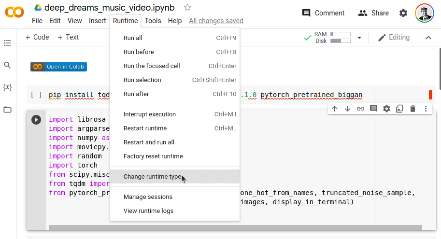441x239 pixels.
Task: Open the Insert menu
Action: tap(97, 21)
